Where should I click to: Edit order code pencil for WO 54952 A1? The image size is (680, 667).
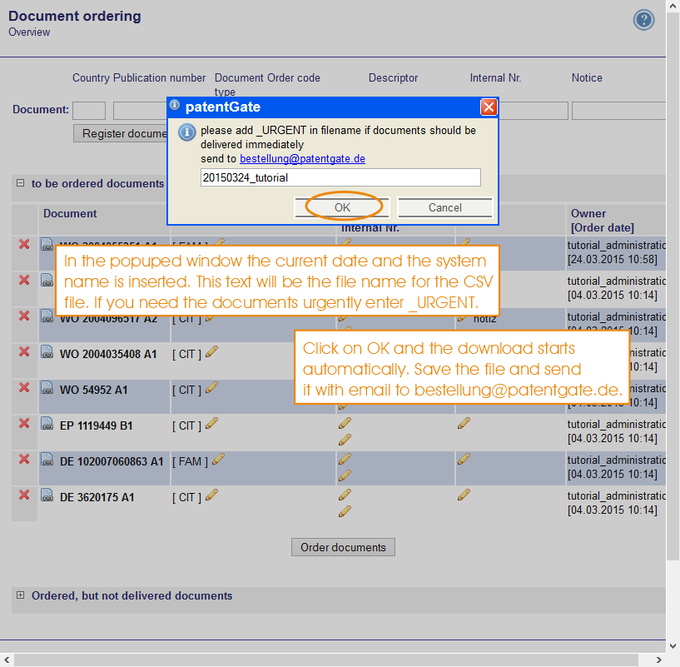point(211,387)
